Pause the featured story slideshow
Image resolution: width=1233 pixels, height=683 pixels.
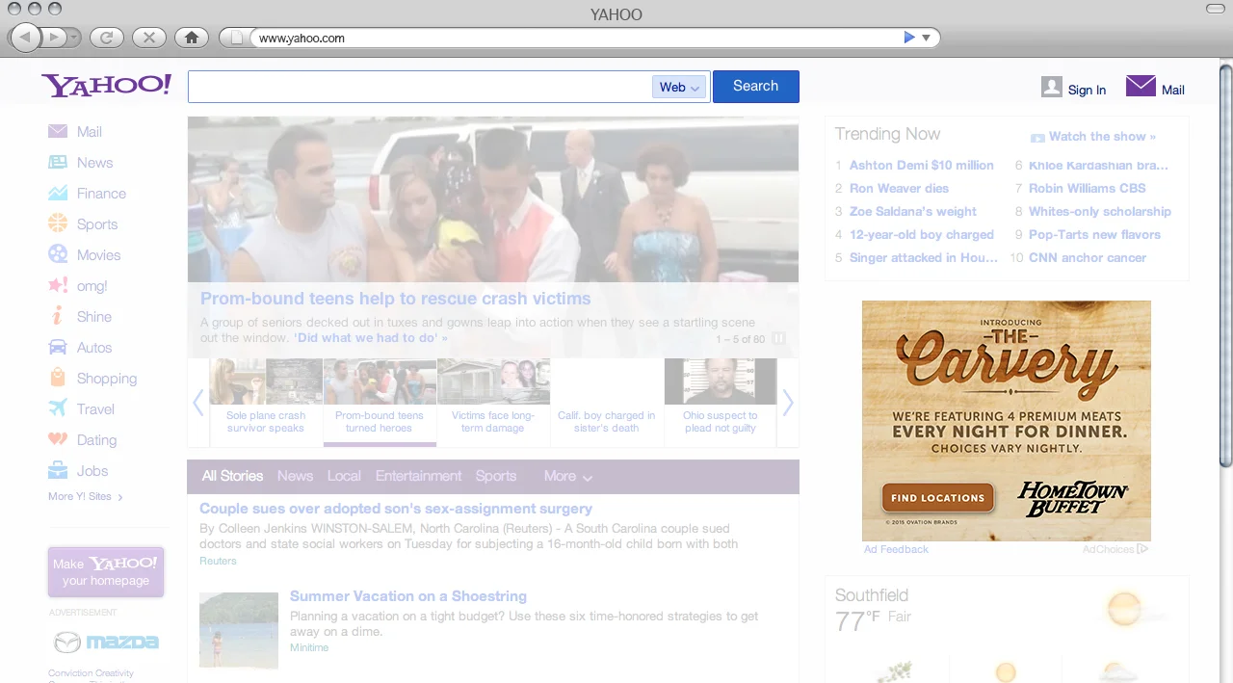pos(779,338)
